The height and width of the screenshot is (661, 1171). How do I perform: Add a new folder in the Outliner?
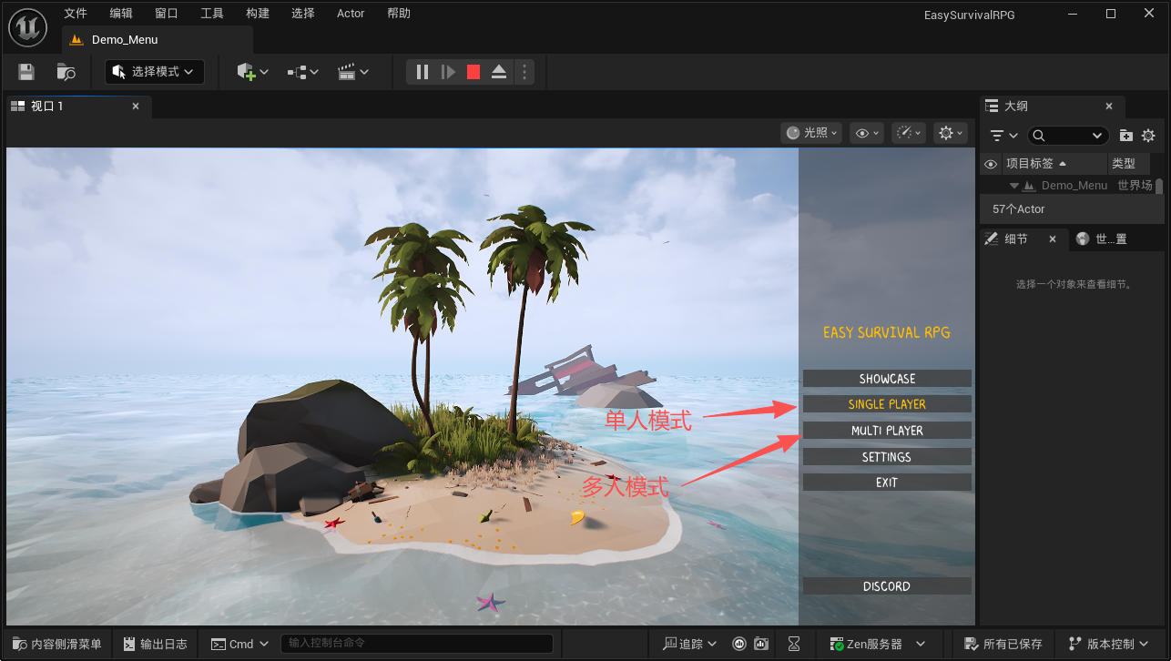(x=1126, y=136)
